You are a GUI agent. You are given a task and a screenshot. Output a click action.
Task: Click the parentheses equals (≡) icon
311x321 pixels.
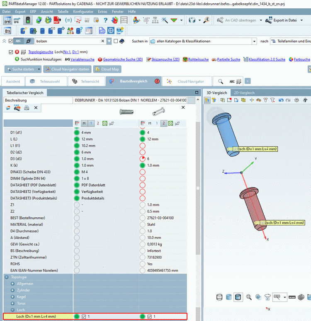tap(68, 20)
